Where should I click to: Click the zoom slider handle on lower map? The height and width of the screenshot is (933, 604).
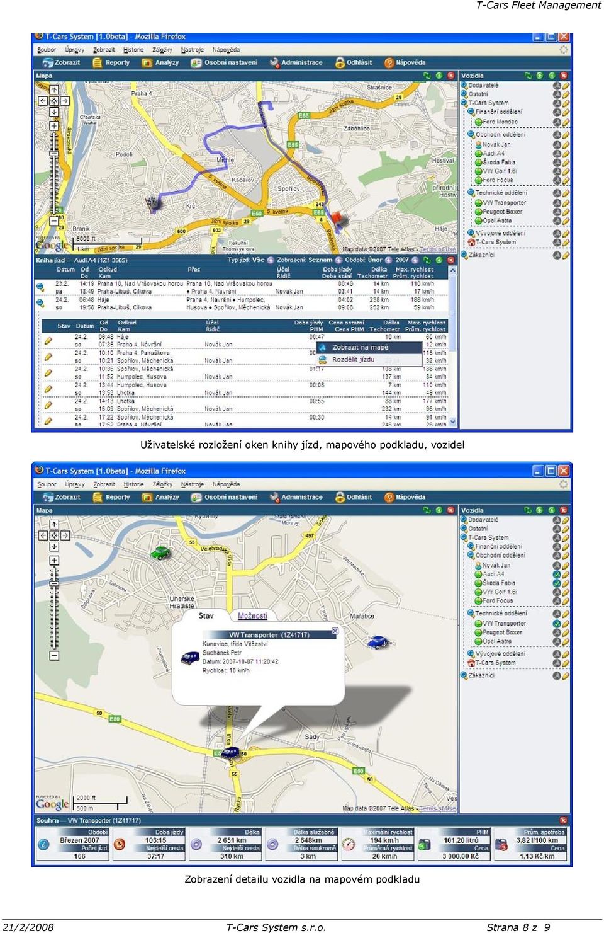click(54, 583)
